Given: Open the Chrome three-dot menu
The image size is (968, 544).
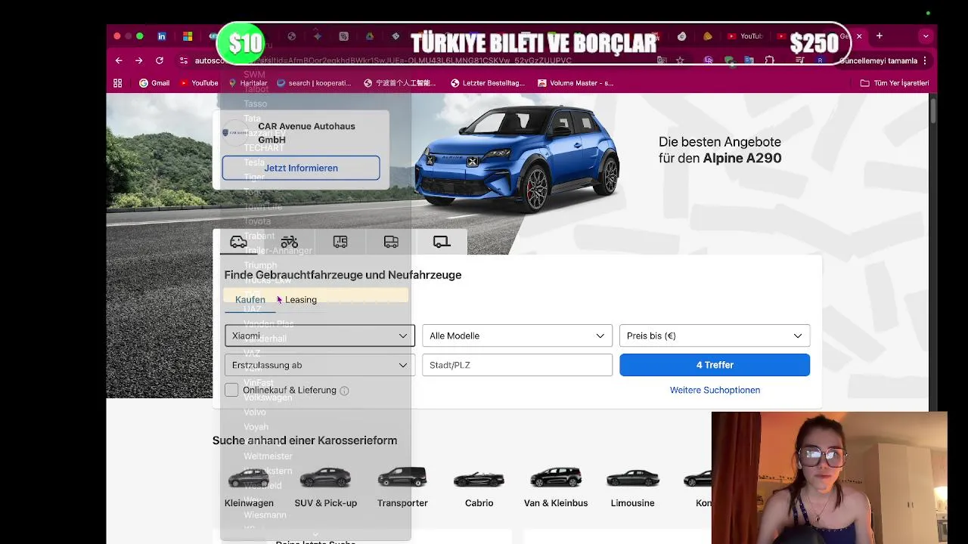Looking at the screenshot, I should point(925,60).
